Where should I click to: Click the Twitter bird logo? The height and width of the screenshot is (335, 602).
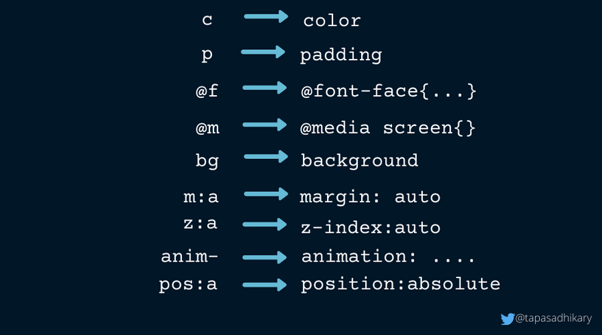pyautogui.click(x=507, y=319)
